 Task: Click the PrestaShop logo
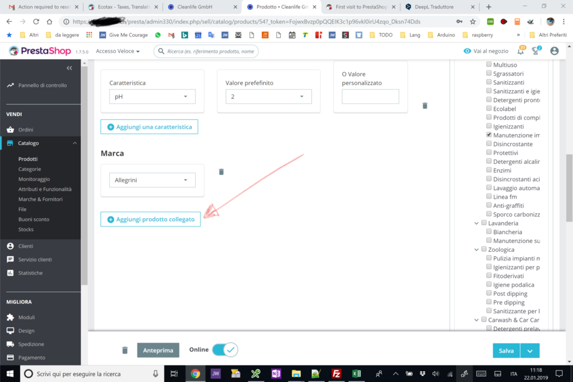(38, 50)
